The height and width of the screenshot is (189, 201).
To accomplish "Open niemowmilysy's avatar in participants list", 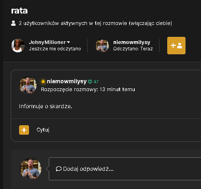I will (102, 46).
